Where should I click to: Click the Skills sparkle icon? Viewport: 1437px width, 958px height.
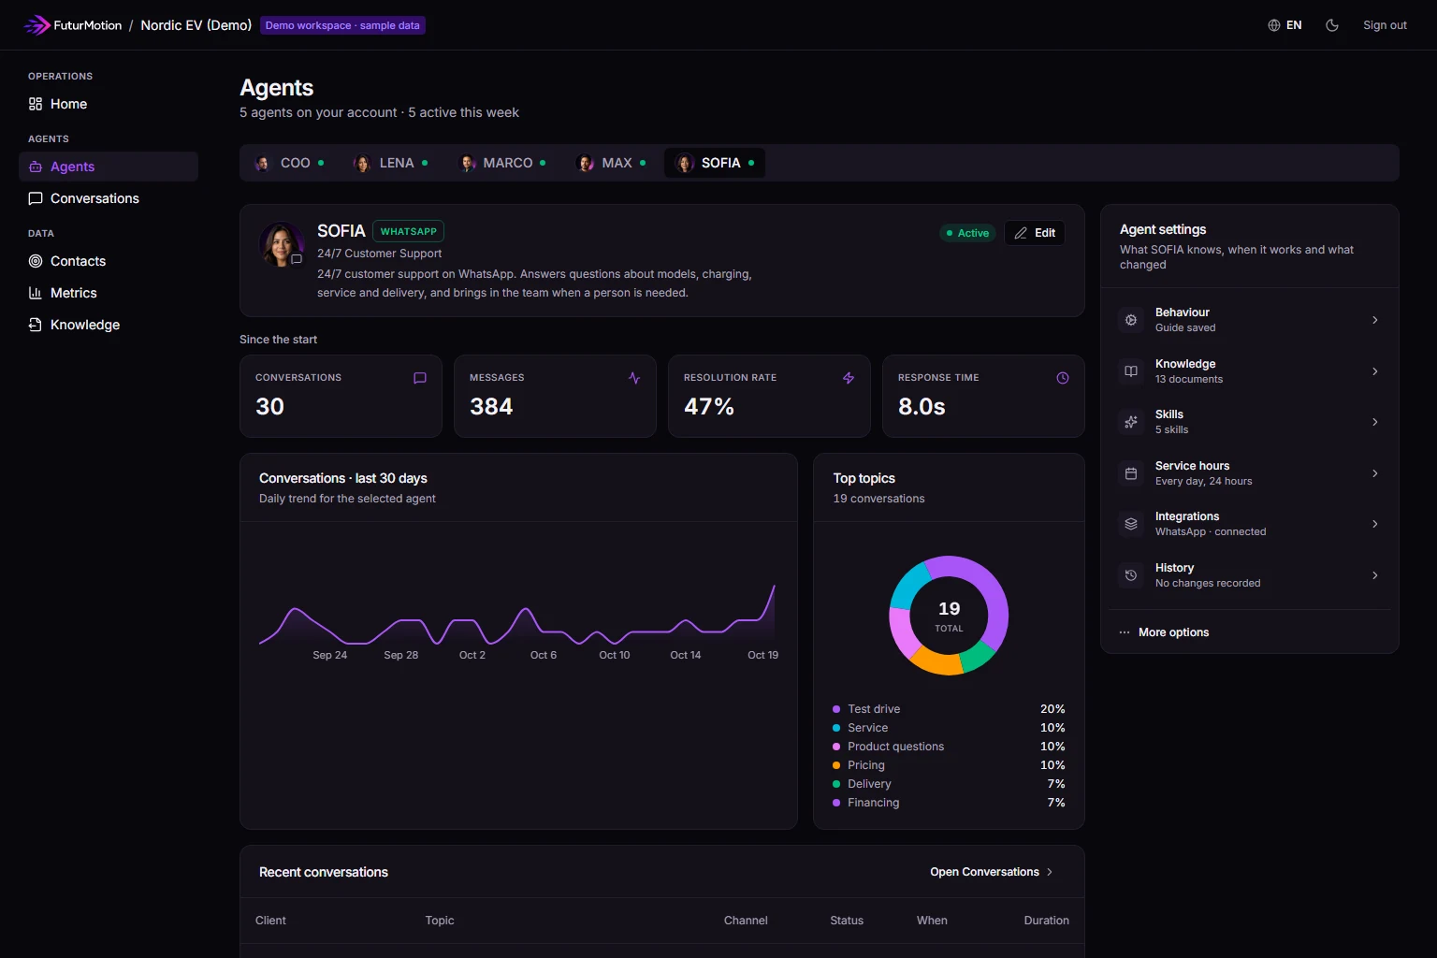point(1131,422)
